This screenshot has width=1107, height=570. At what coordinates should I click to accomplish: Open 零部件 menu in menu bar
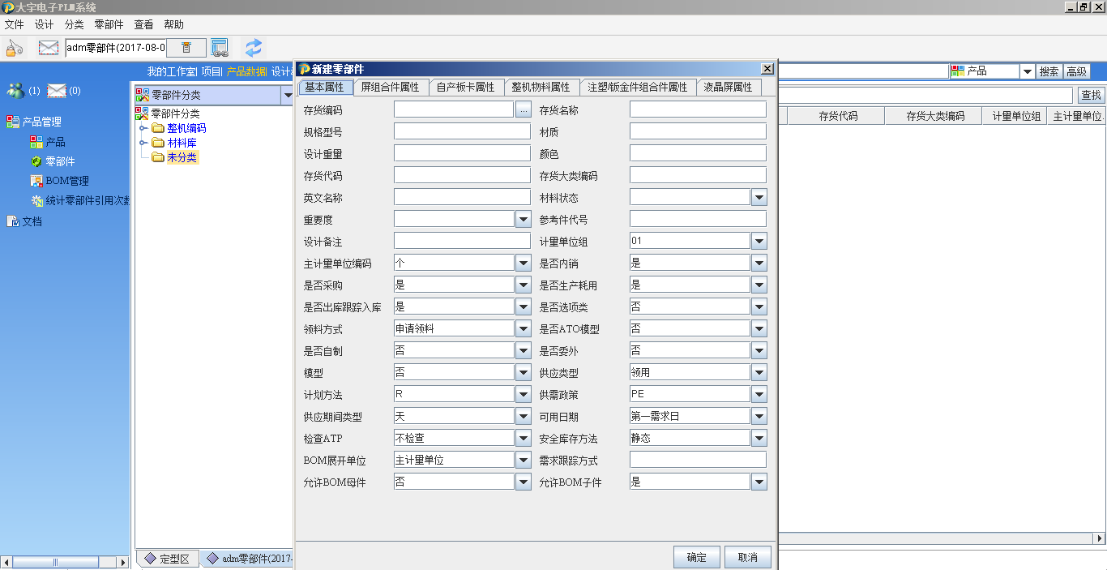pos(109,25)
